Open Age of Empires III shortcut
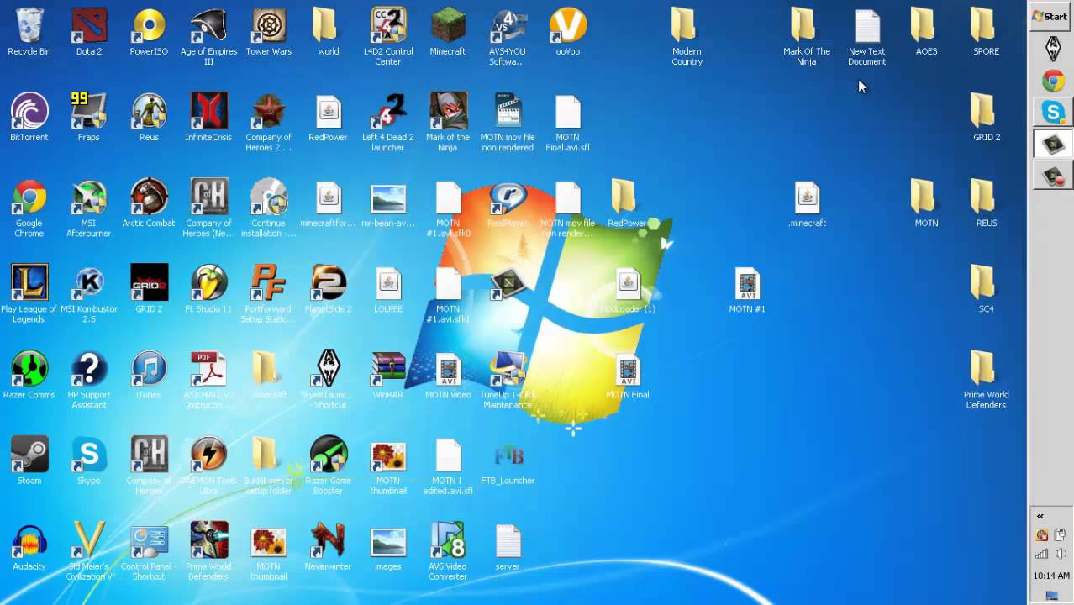1074x605 pixels. 208,26
